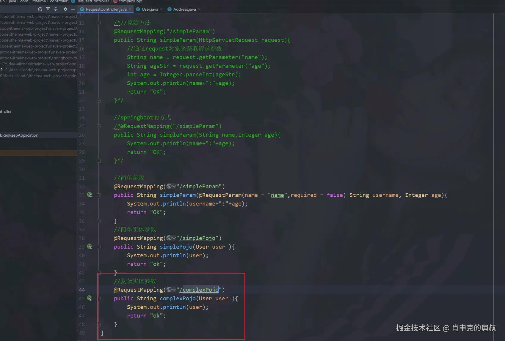Open the globe URL menu before /simplePojo
505x341 pixels.
click(171, 238)
